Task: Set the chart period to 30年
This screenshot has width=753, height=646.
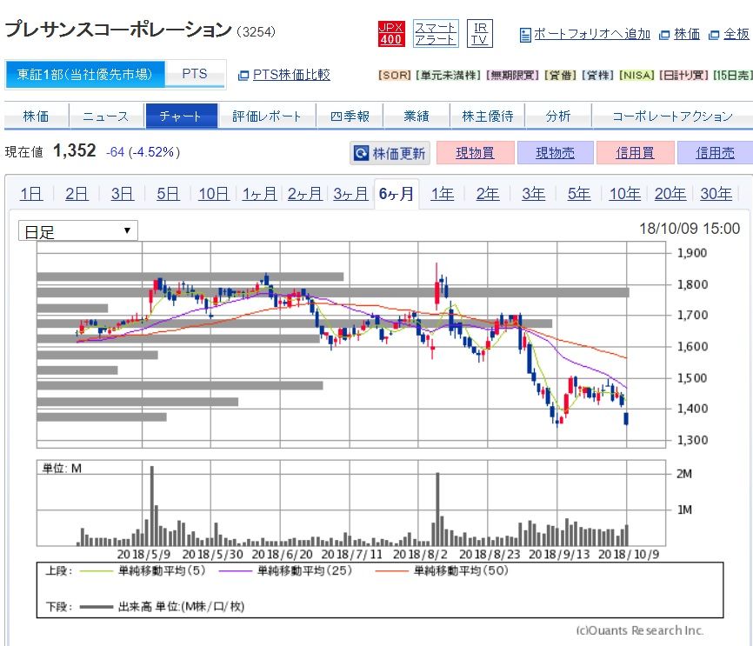Action: 716,194
